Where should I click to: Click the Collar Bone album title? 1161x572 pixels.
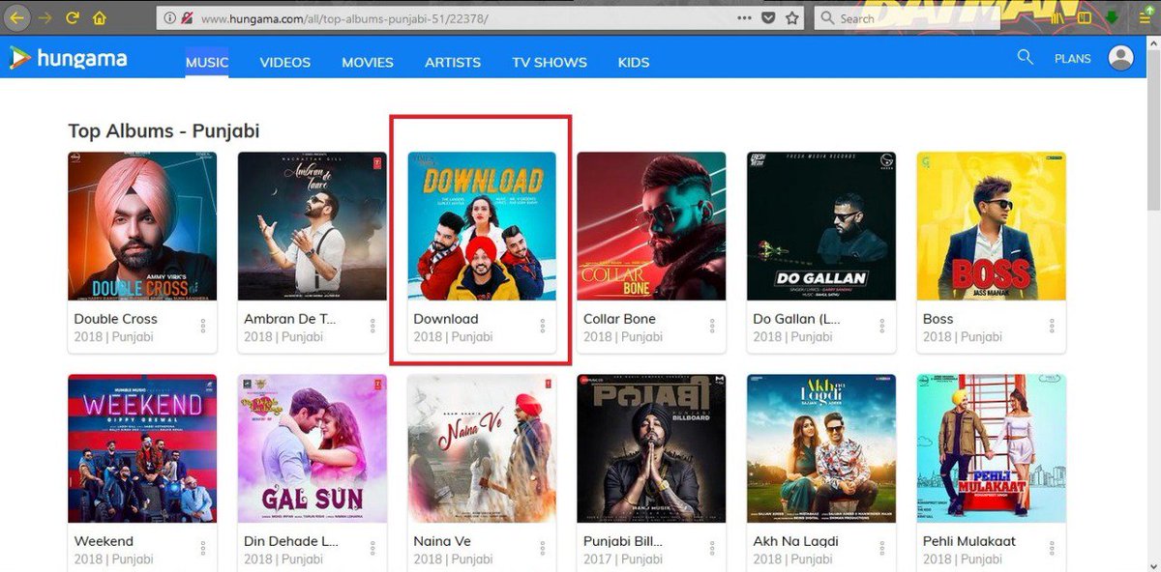[x=619, y=319]
